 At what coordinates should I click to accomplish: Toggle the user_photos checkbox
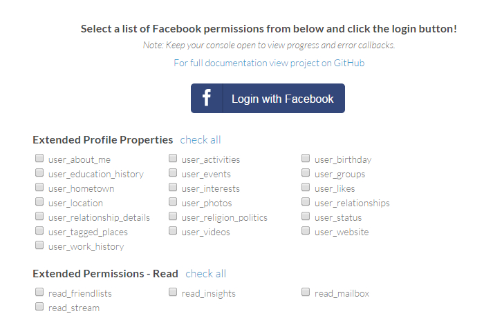pos(173,202)
